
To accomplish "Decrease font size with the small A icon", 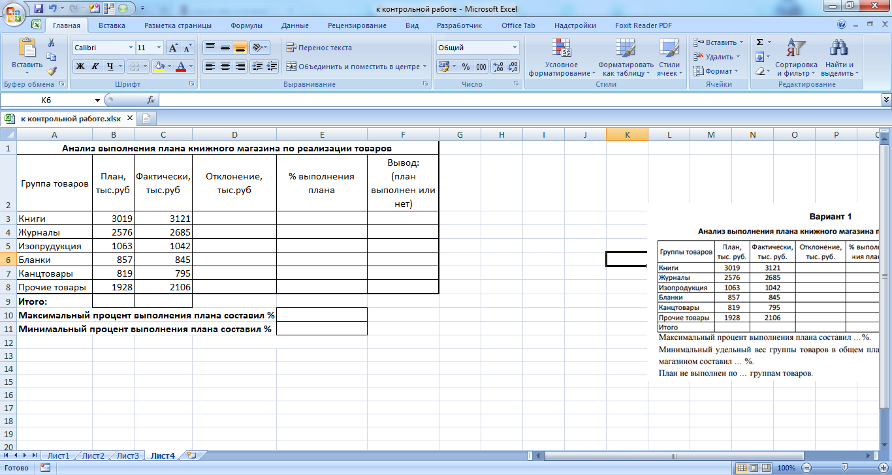I will (187, 48).
